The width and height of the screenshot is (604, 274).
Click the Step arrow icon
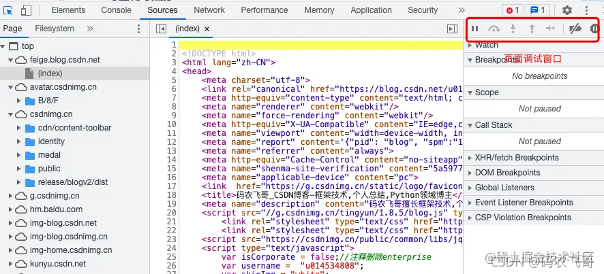550,29
